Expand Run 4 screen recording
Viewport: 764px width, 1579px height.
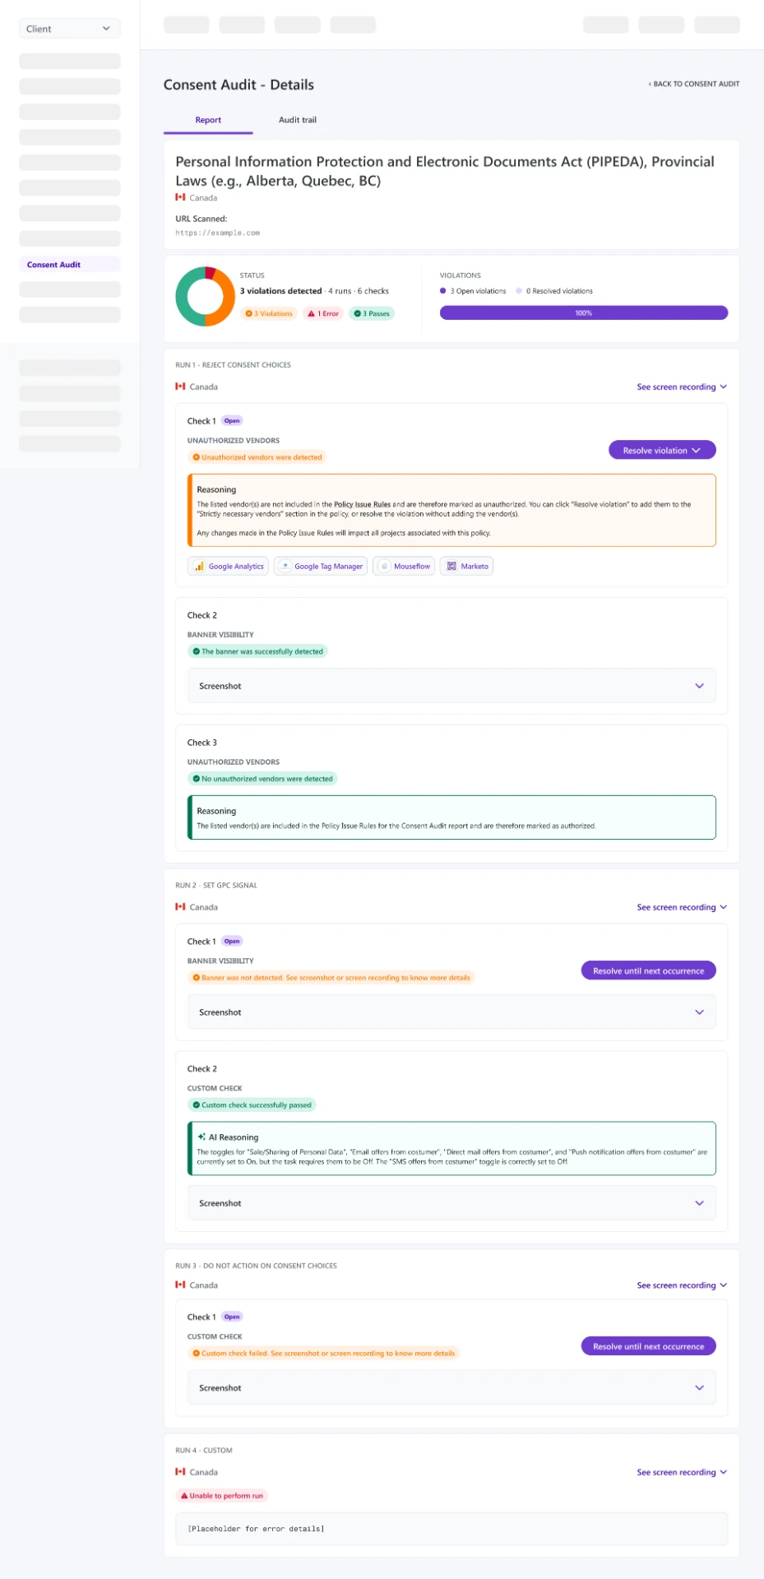coord(682,1473)
